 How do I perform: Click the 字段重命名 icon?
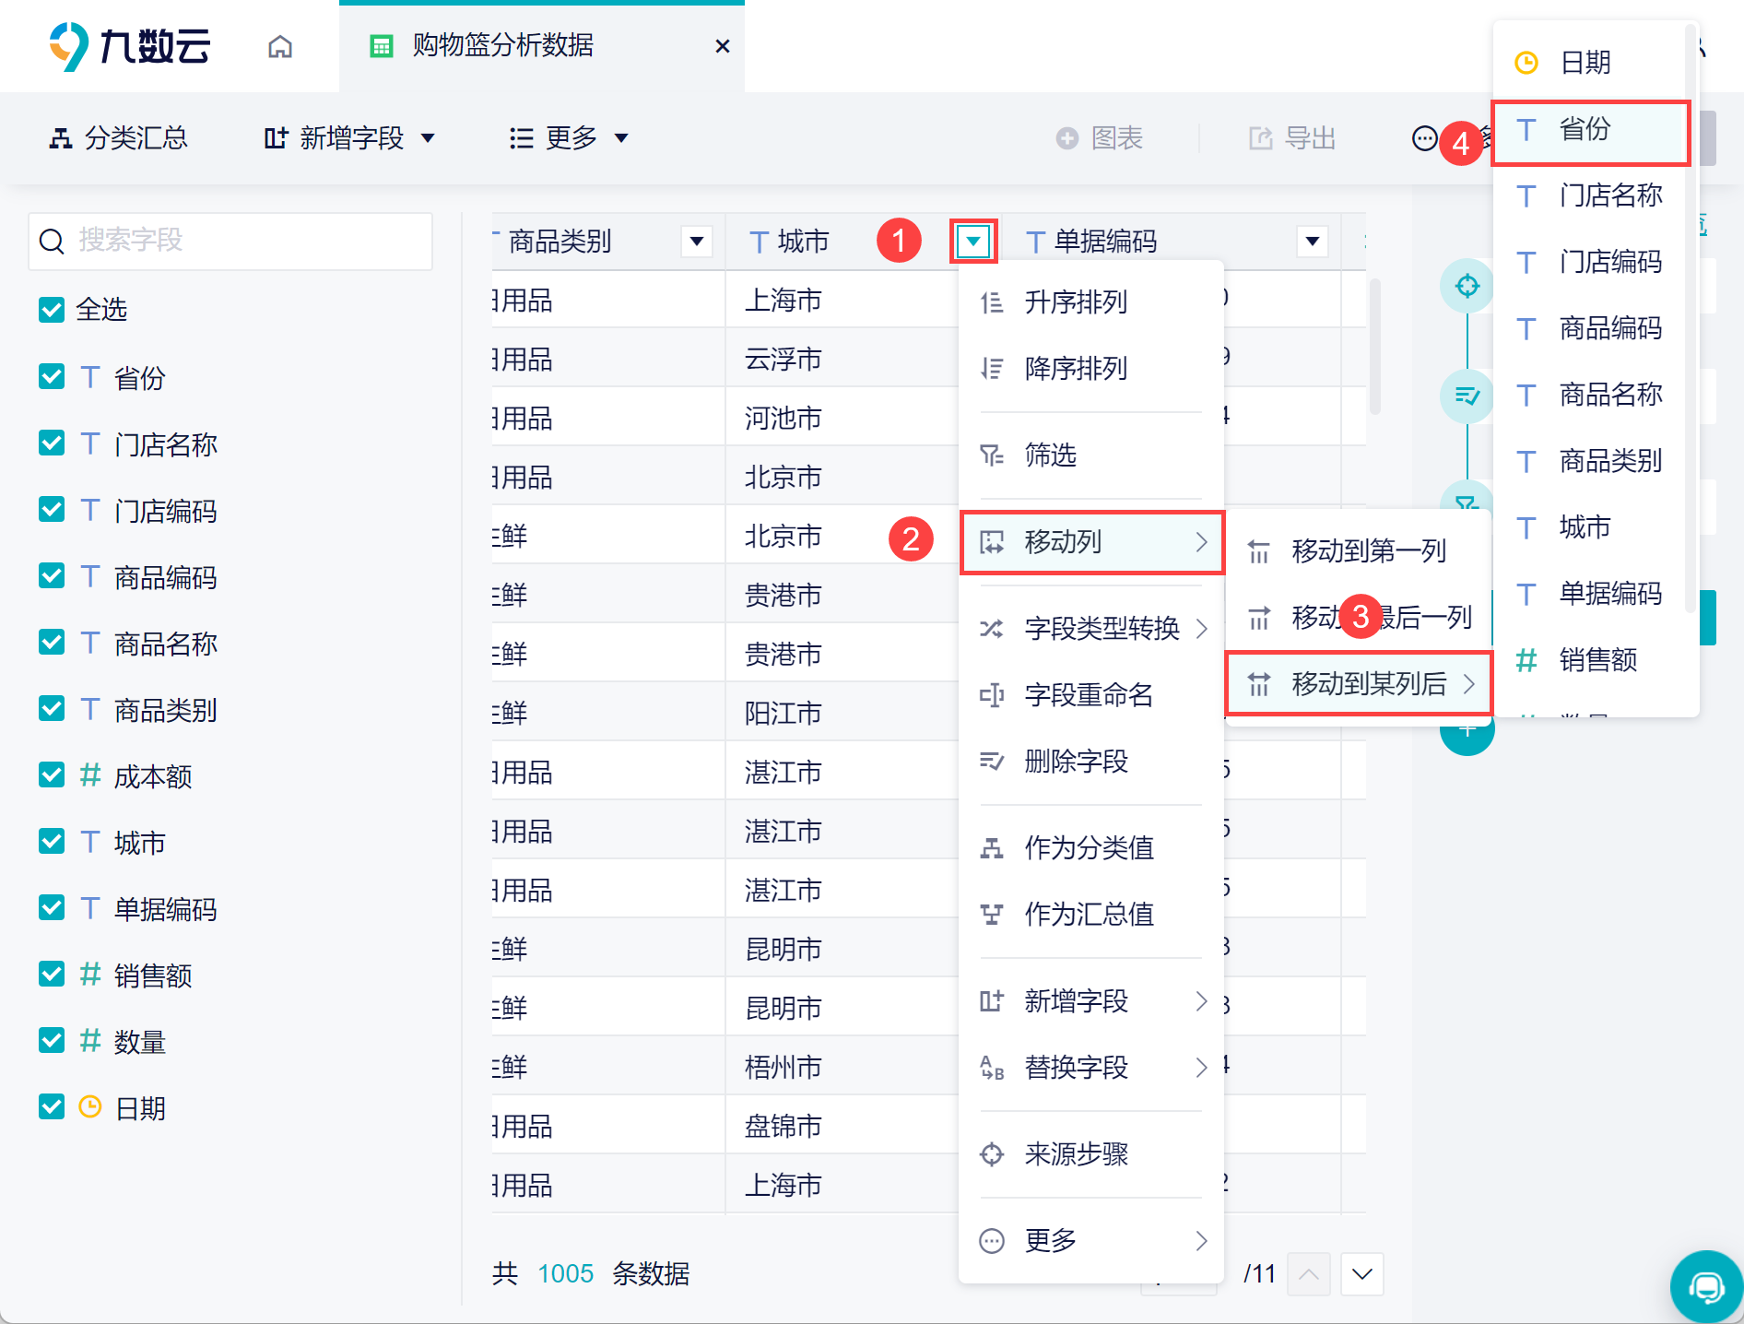(992, 695)
